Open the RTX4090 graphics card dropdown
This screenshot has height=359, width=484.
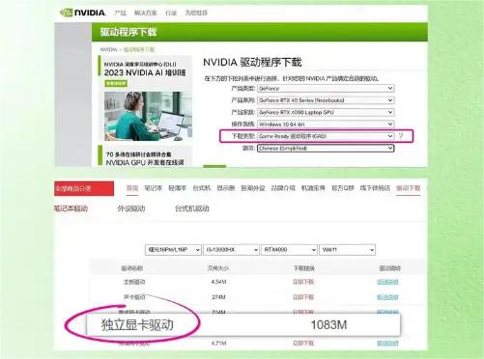[290, 250]
